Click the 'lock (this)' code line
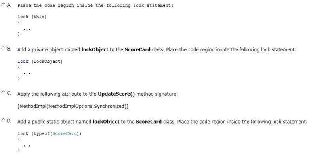This screenshot has height=156, width=309. 32,17
